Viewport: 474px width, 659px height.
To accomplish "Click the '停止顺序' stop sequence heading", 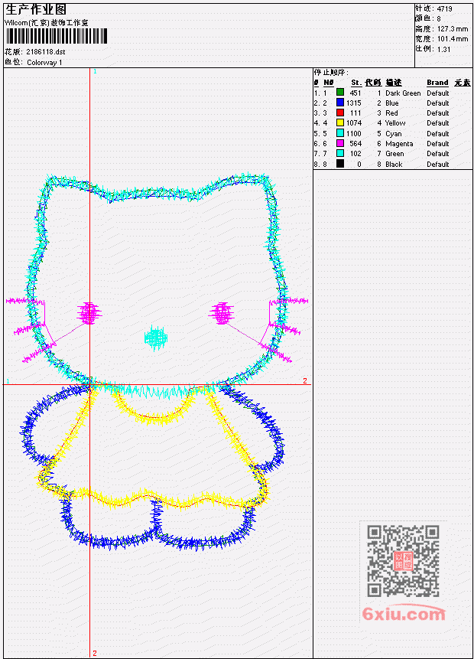I will click(331, 72).
